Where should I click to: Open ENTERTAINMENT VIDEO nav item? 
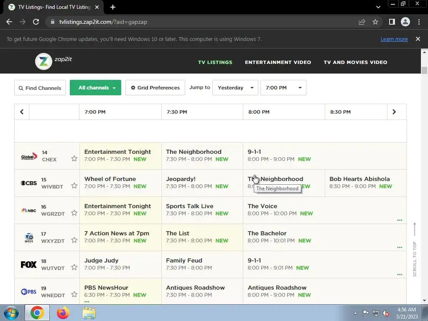(278, 62)
